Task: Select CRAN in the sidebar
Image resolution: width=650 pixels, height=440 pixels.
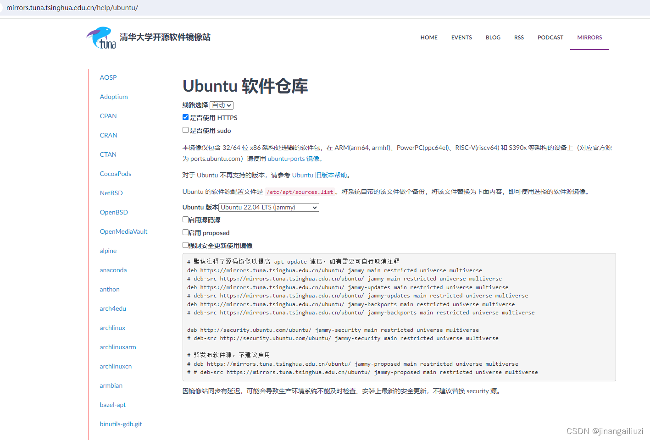Action: pos(109,135)
